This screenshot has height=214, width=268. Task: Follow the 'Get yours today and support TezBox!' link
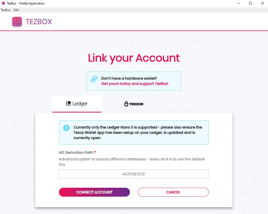[x=135, y=84]
